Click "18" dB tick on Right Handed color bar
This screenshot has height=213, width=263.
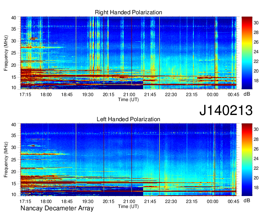point(256,81)
